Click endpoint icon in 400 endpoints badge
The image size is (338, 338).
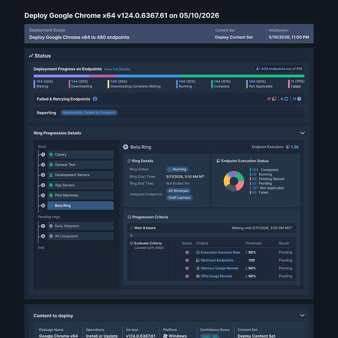click(258, 69)
